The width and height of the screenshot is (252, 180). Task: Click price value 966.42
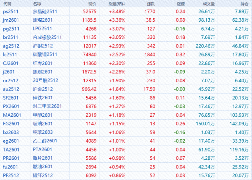[x=89, y=89]
